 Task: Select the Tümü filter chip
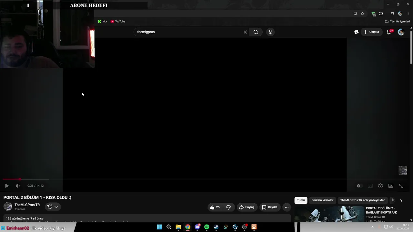pos(301,200)
